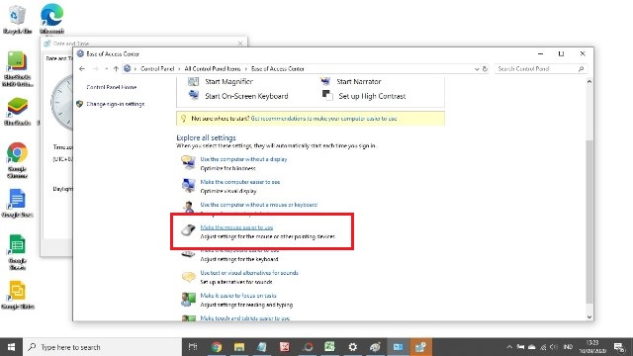This screenshot has height=356, width=633.
Task: Click the mouse icon beside 'Make the mouse easier to use'
Action: (x=188, y=230)
